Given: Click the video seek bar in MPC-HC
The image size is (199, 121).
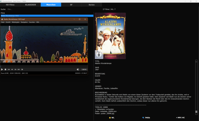Looking at the screenshot, I should (44, 67).
